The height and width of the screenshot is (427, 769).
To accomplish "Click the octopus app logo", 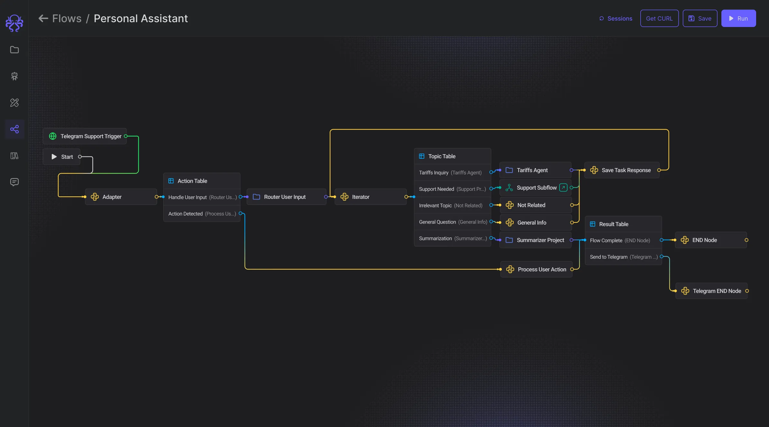I will [14, 23].
